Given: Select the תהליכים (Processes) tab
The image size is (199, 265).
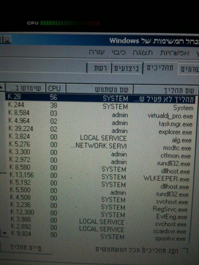Looking at the screenshot, I should [160, 68].
